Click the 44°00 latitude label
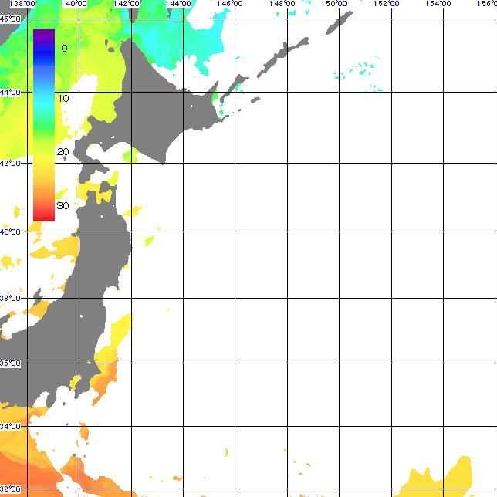 [x=10, y=92]
